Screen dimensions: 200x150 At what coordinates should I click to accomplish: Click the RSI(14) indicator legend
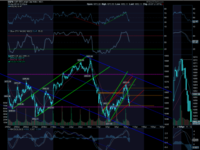pyautogui.click(x=15, y=6)
